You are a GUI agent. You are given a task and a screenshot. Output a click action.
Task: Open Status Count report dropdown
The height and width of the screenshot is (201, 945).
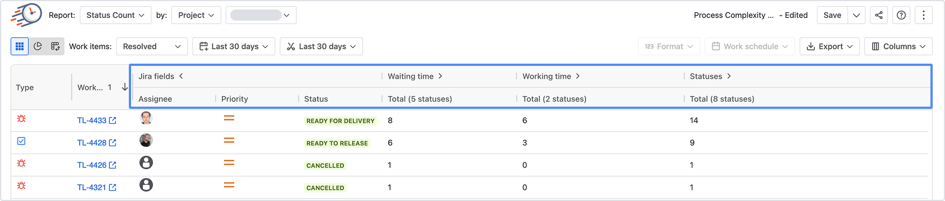115,15
